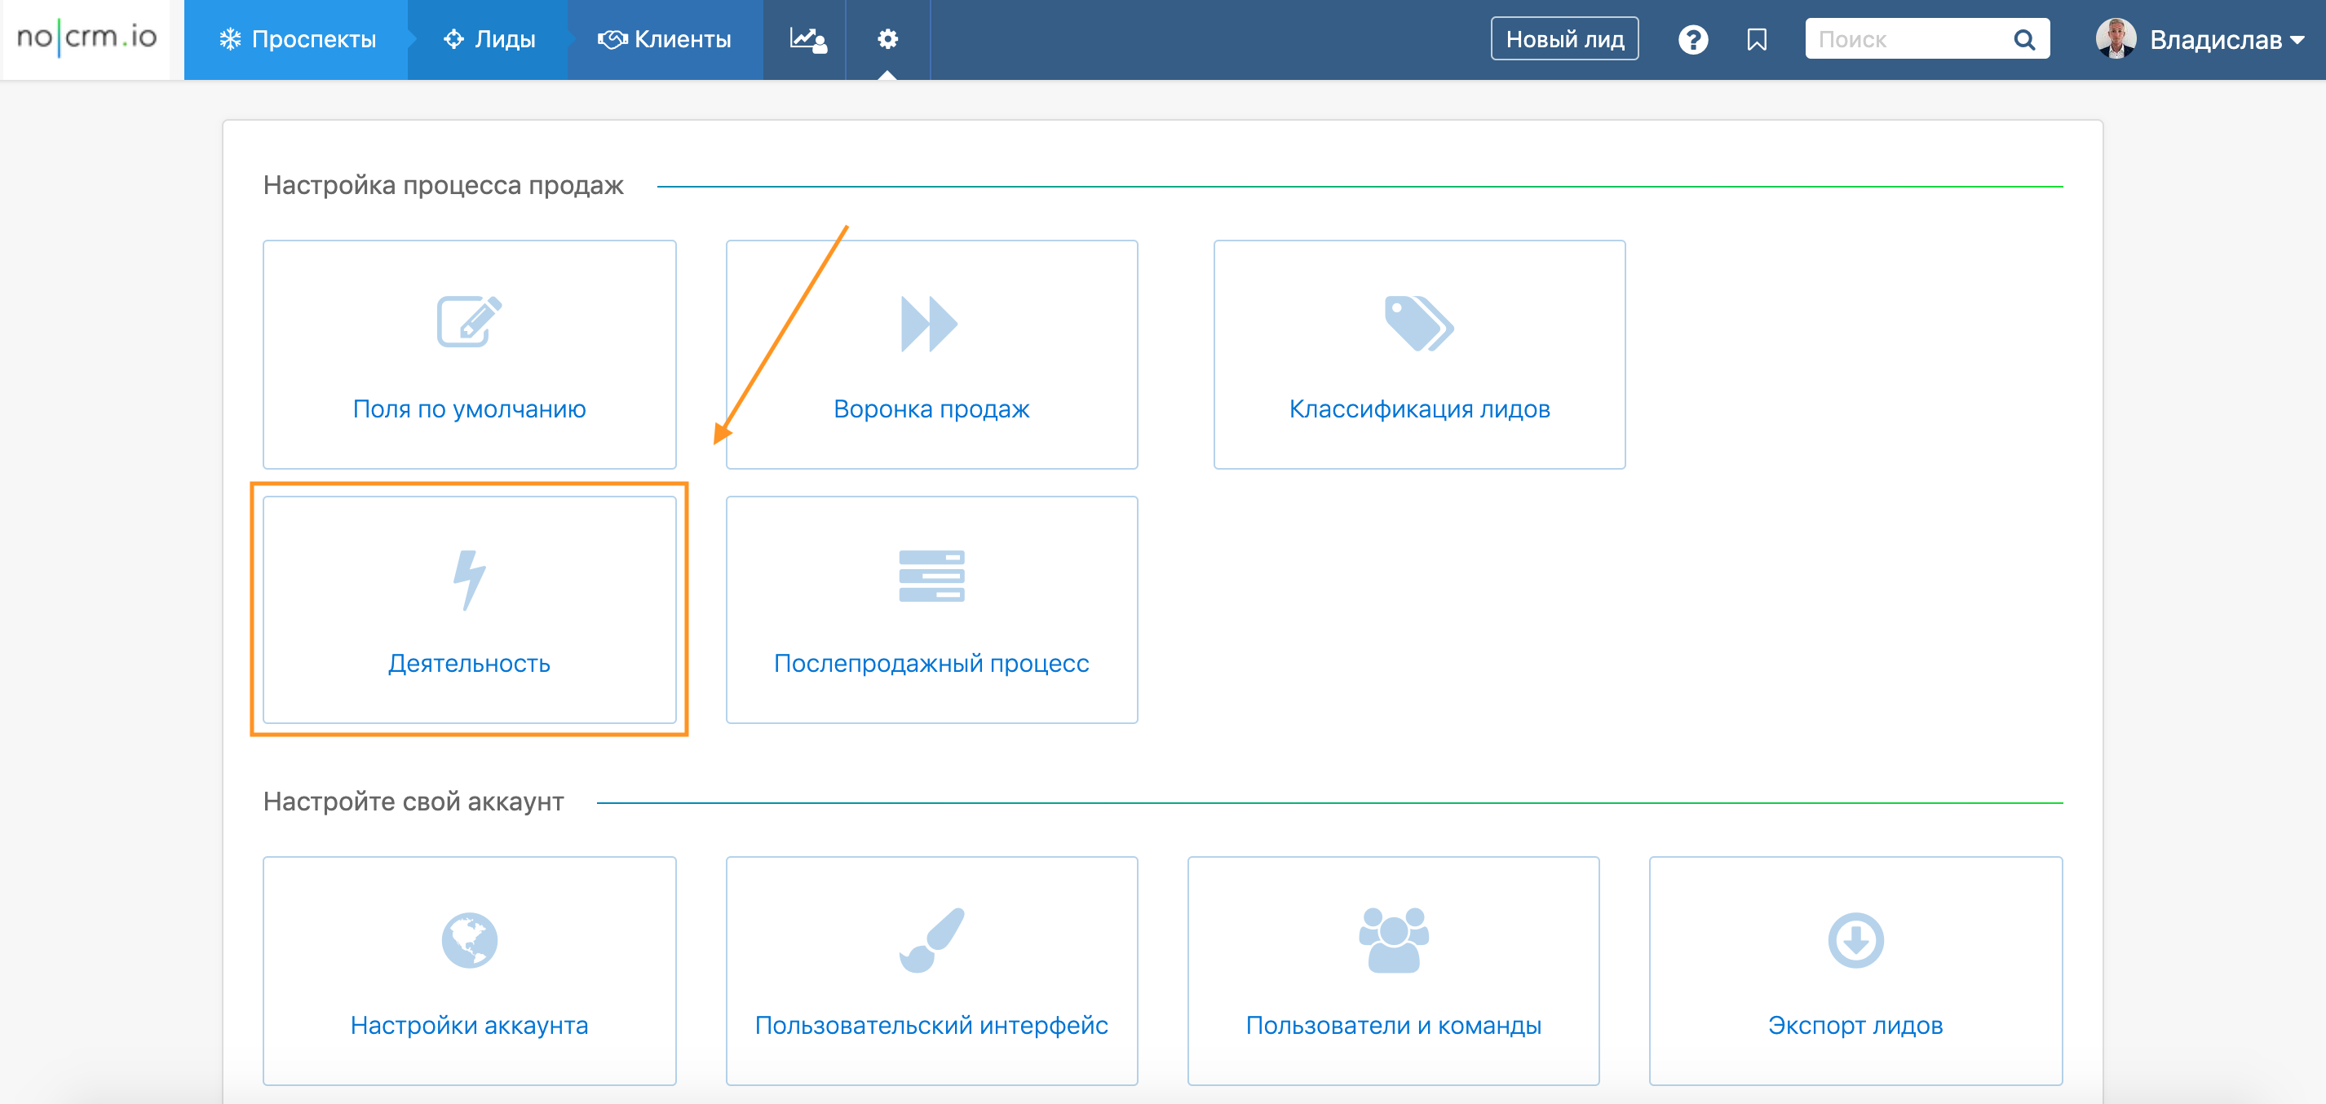Click the paintbrush Пользовательский интерфейс icon
2326x1104 pixels.
[931, 940]
